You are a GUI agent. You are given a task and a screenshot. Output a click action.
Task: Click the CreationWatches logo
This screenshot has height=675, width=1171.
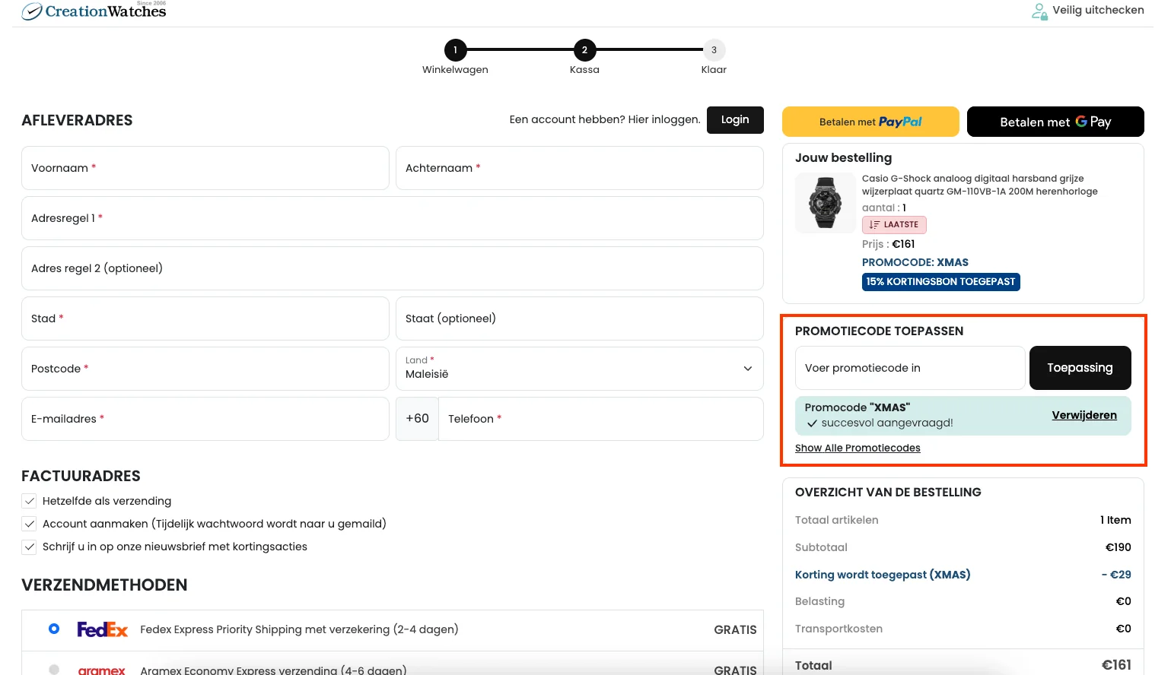[94, 11]
